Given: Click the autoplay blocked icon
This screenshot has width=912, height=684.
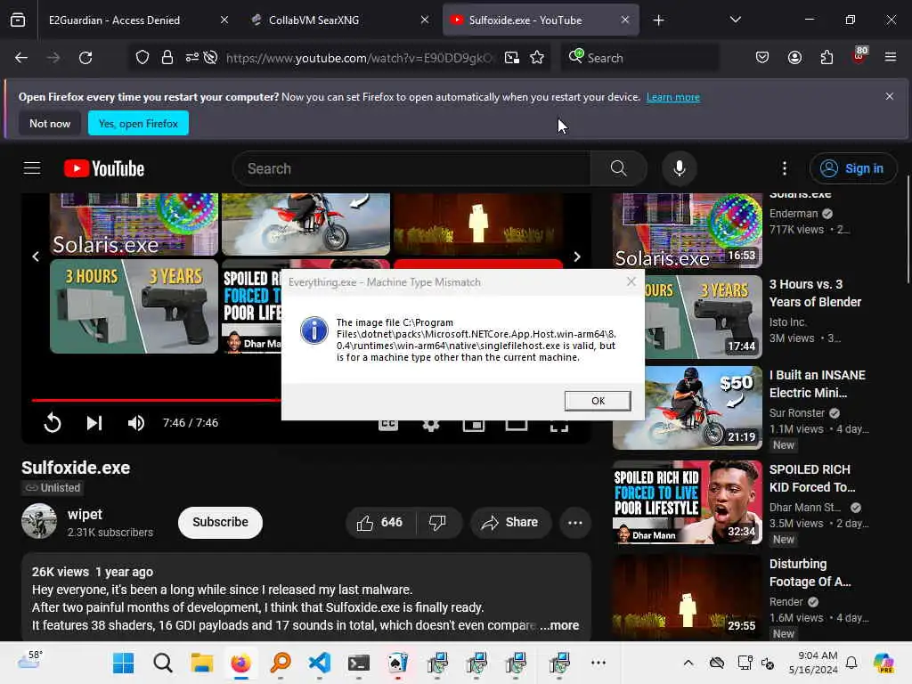Looking at the screenshot, I should 210,58.
